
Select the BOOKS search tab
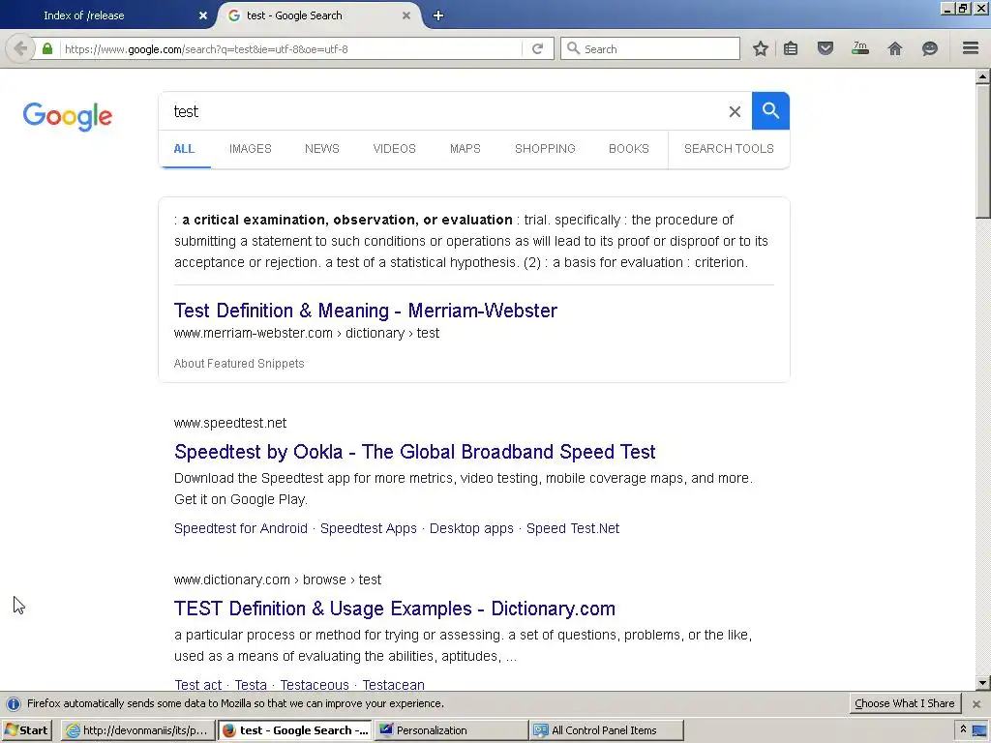coord(629,148)
